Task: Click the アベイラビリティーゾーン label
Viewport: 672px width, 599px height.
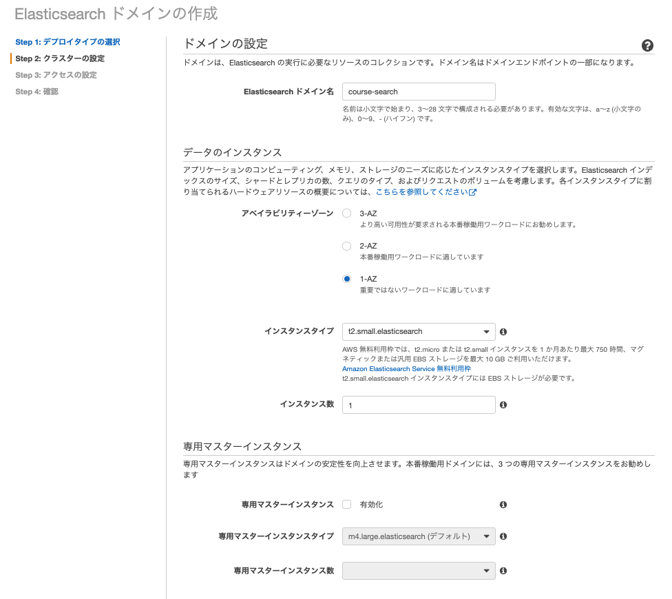Action: pos(287,213)
